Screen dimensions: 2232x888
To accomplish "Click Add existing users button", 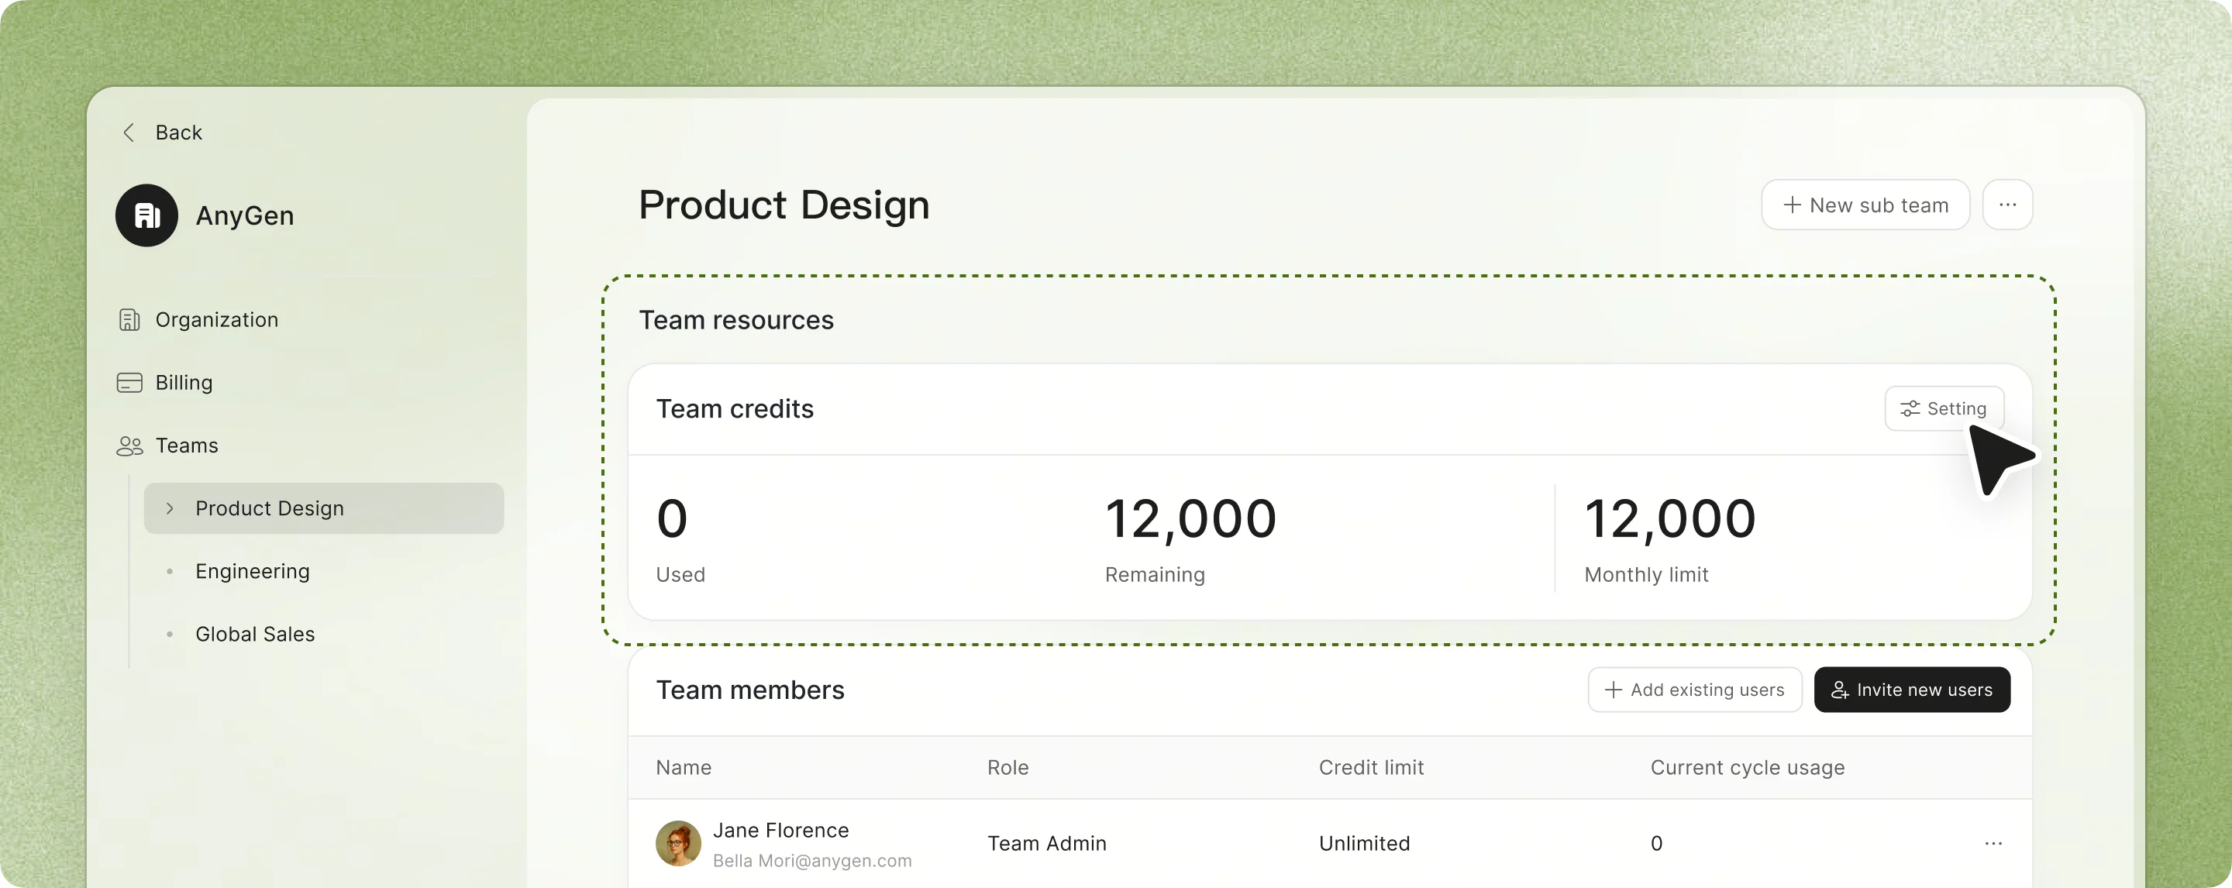I will (x=1694, y=689).
